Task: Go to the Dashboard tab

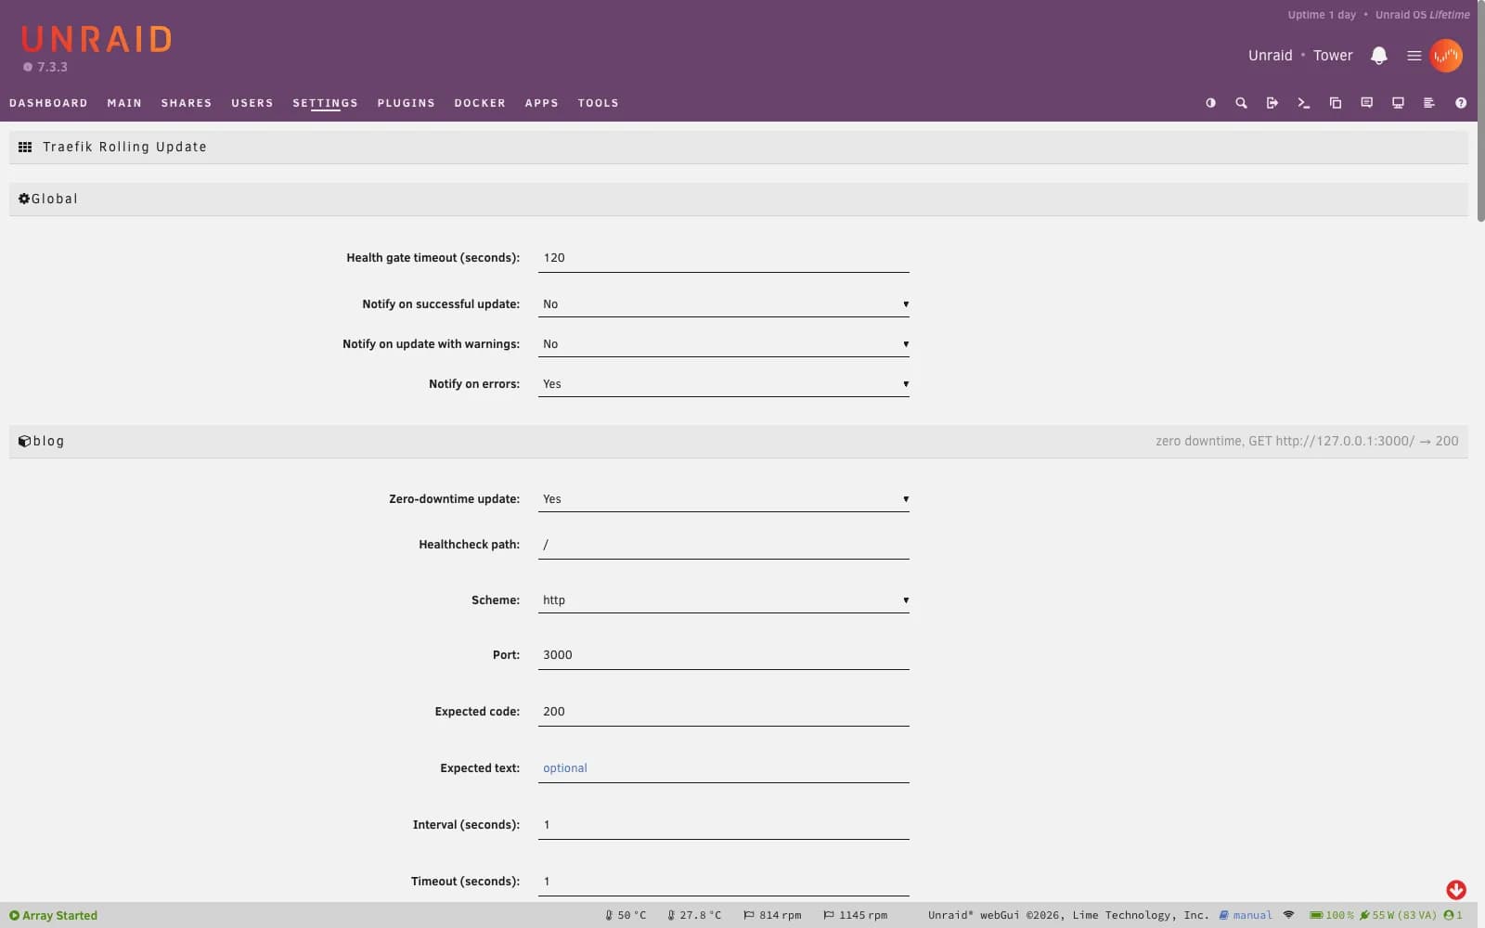Action: pos(48,103)
